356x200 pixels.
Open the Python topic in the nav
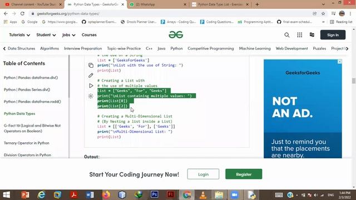176,48
